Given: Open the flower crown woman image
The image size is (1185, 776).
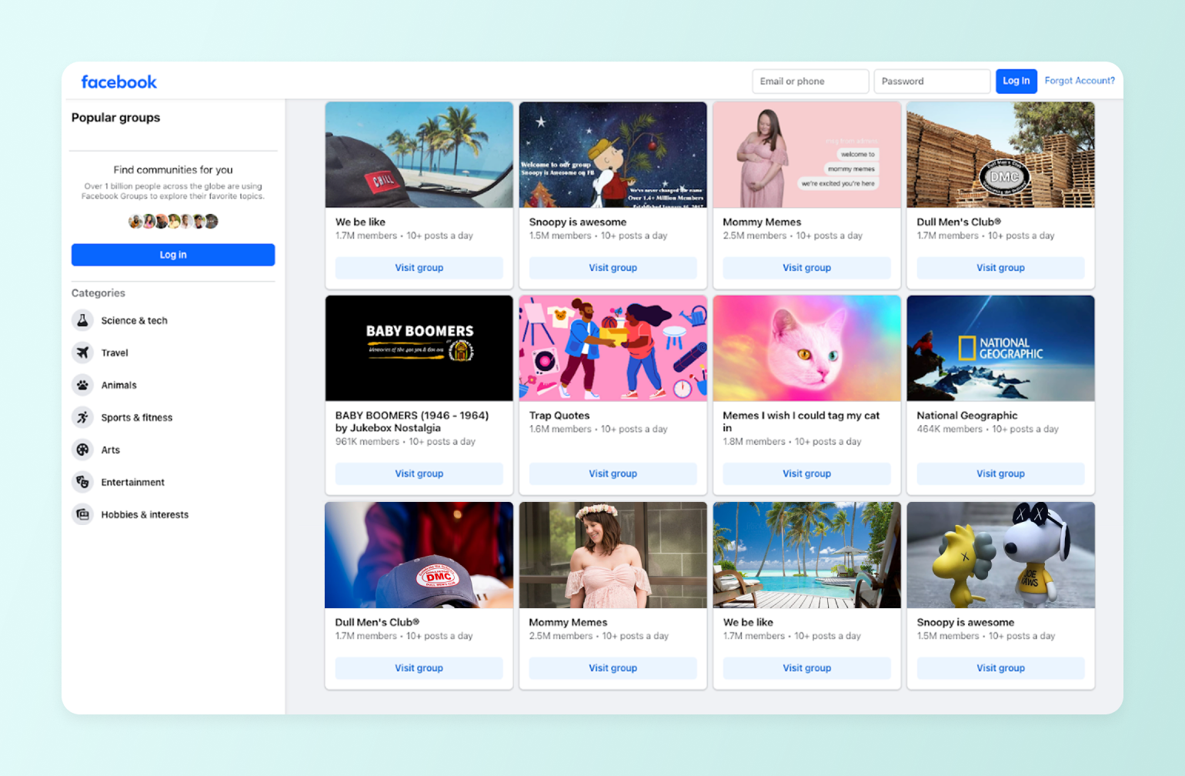Looking at the screenshot, I should click(x=613, y=555).
